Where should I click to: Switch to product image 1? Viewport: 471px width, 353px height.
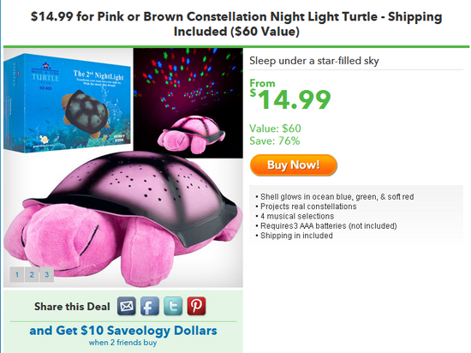click(x=17, y=274)
